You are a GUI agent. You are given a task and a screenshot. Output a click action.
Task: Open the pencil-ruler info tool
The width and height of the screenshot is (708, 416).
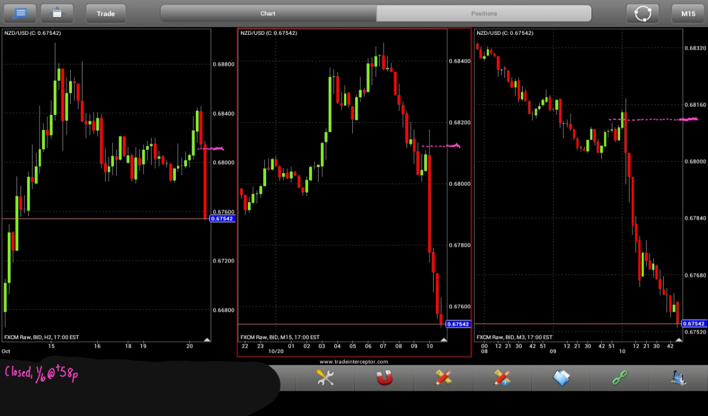[x=502, y=378]
